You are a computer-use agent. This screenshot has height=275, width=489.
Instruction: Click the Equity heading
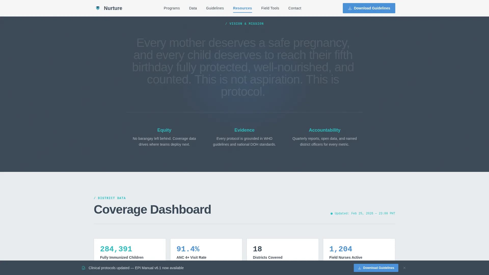click(164, 130)
